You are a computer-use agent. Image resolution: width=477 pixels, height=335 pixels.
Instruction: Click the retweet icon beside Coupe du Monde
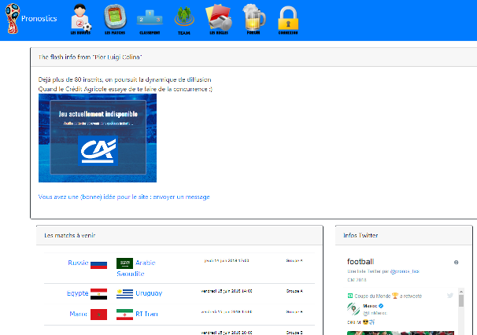pos(350,296)
